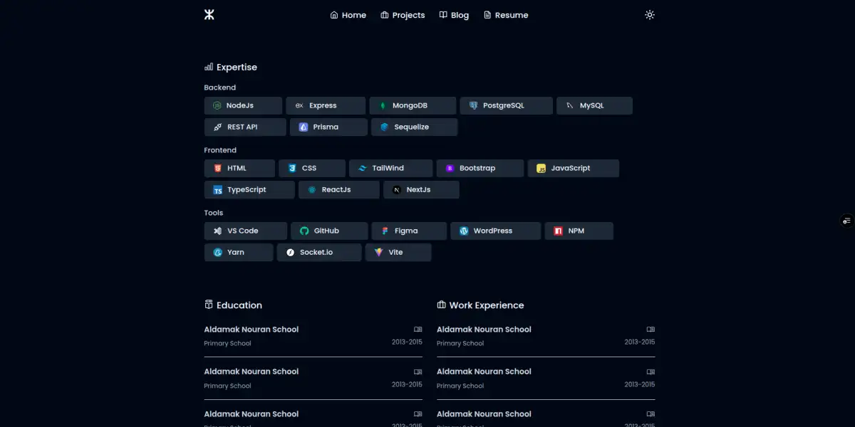This screenshot has width=855, height=427.
Task: Click the Work Experience section heading
Action: click(480, 305)
